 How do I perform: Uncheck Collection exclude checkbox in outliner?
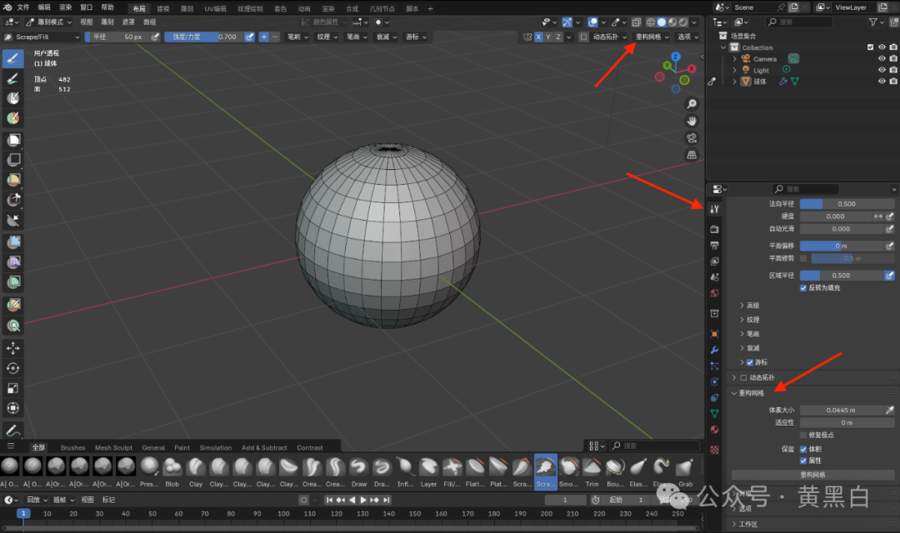click(x=870, y=47)
